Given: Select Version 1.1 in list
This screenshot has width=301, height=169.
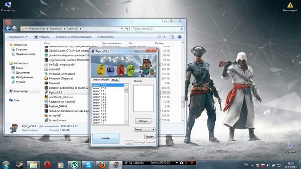Looking at the screenshot, I should coord(108,123).
